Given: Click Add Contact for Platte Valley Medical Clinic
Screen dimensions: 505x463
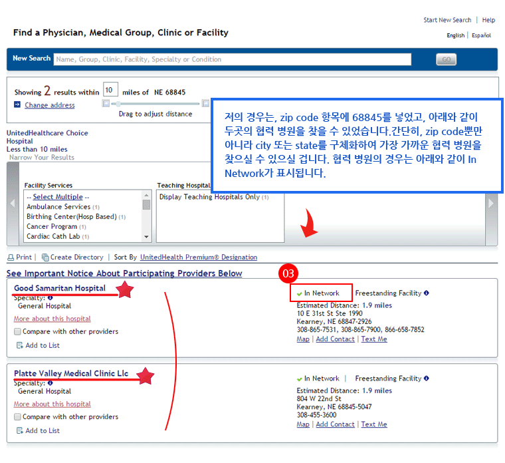Looking at the screenshot, I should (x=335, y=424).
